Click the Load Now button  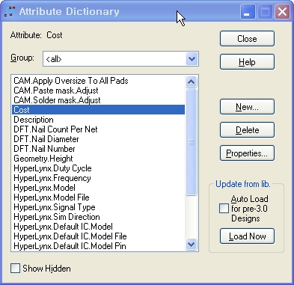247,236
